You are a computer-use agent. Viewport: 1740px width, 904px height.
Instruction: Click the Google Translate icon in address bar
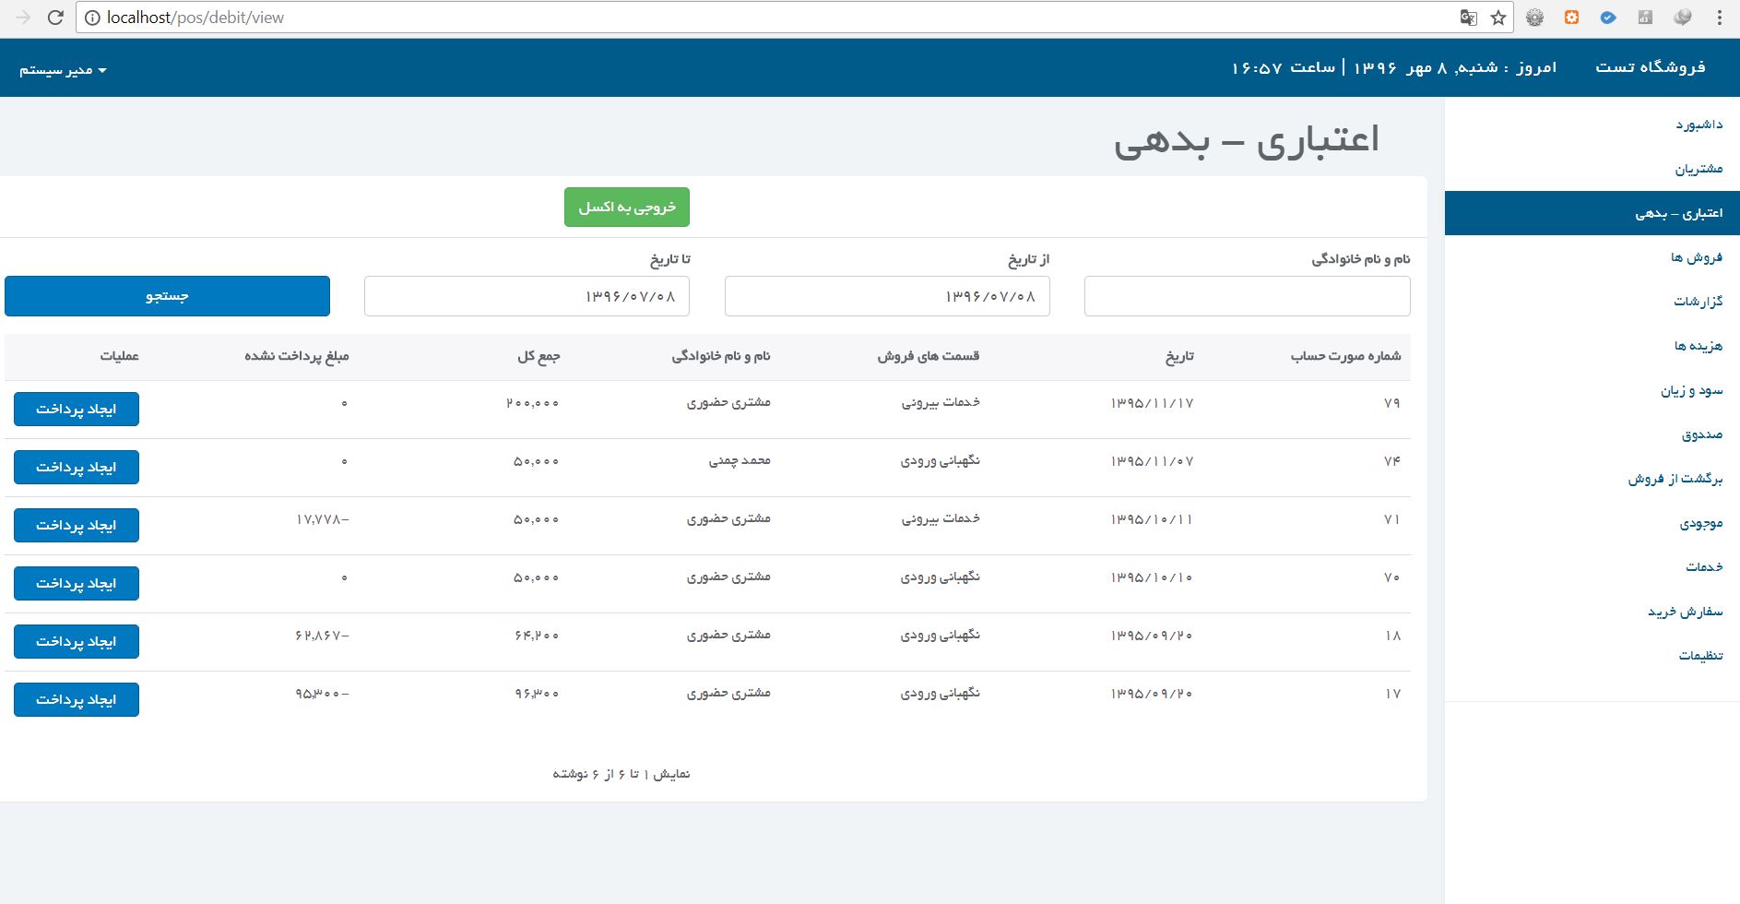point(1468,18)
